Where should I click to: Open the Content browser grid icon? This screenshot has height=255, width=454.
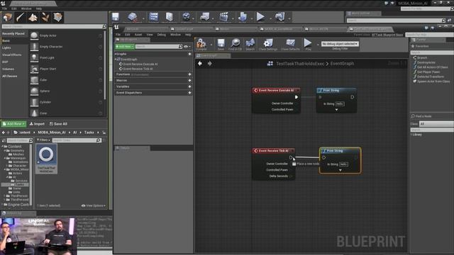tap(153, 17)
